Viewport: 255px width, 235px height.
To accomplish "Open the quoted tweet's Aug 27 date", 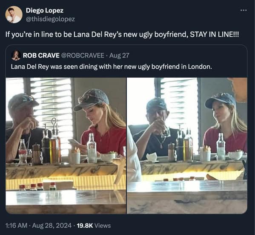I will click(119, 55).
